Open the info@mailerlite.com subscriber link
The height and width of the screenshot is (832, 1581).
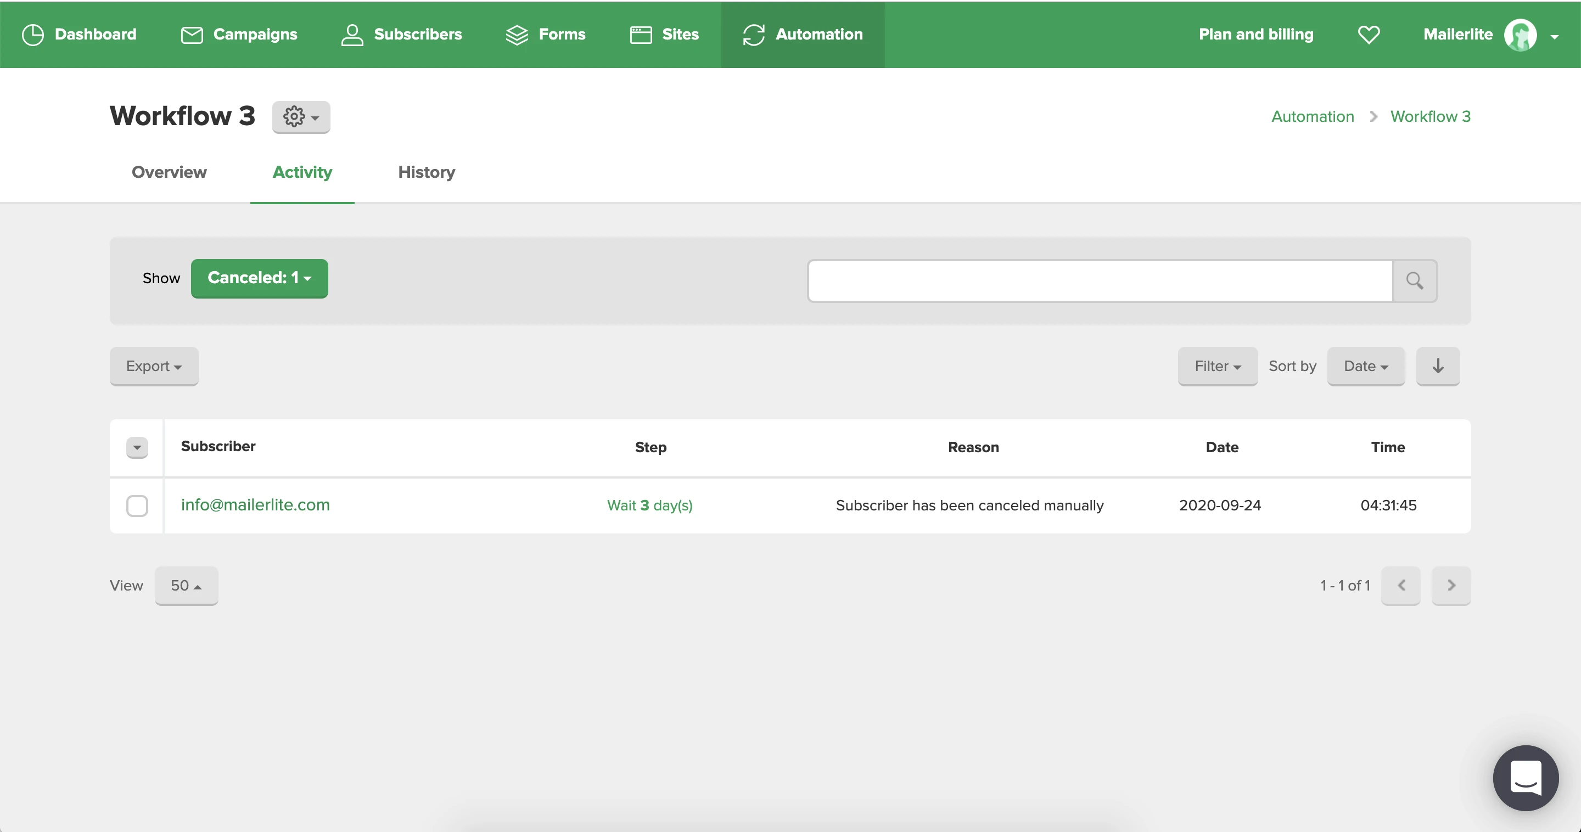(x=255, y=505)
